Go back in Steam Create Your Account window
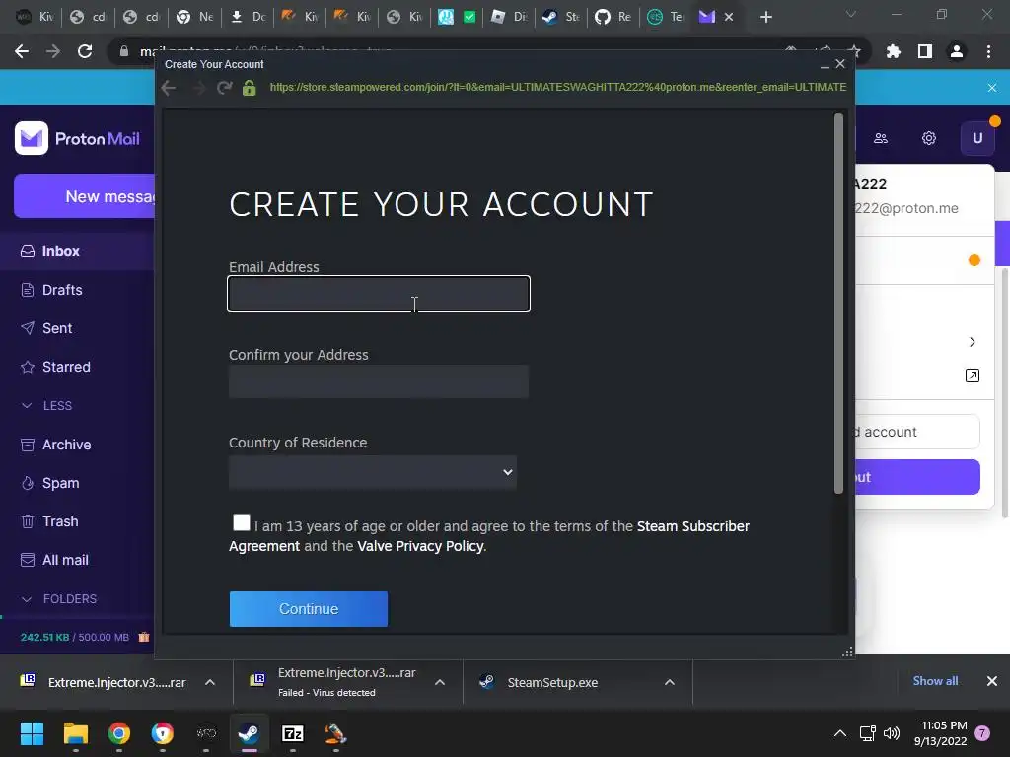 (169, 88)
